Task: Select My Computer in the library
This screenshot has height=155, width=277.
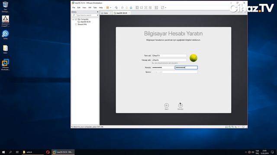Action: coord(83,19)
